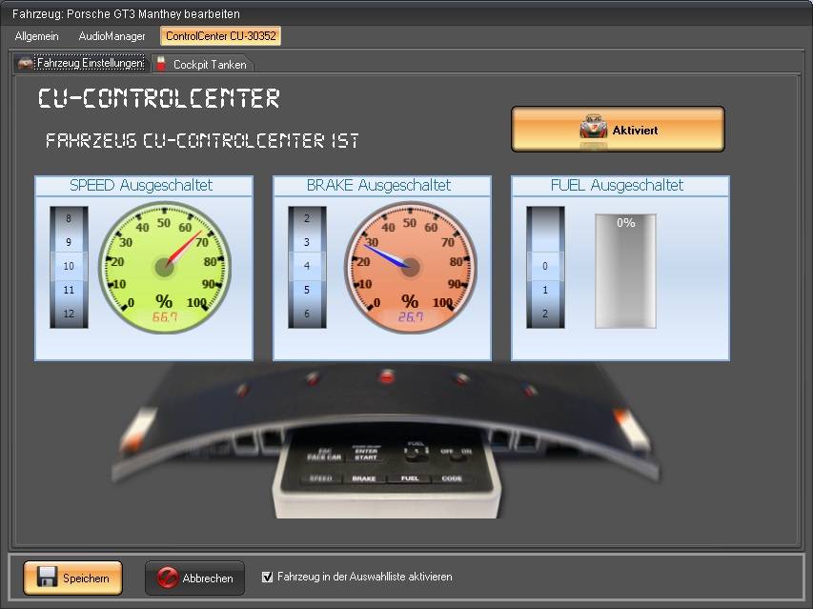The height and width of the screenshot is (609, 813).
Task: Select value 8 in the SPEED wheel
Action: coord(69,218)
